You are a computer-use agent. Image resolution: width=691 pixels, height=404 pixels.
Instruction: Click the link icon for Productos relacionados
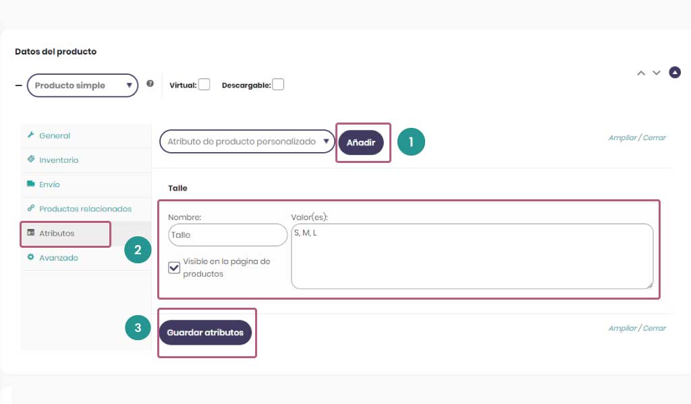coord(31,208)
